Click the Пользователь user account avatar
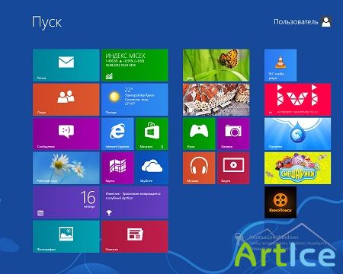The width and height of the screenshot is (343, 274). [x=326, y=21]
